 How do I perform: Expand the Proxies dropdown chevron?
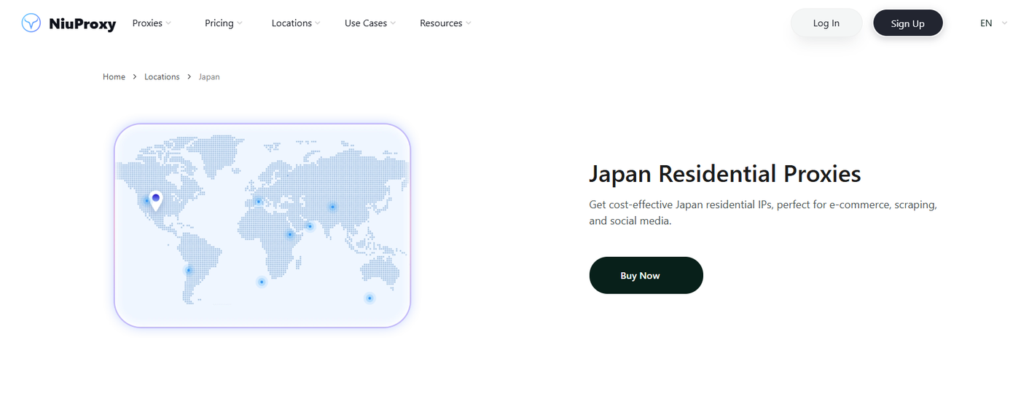point(168,23)
